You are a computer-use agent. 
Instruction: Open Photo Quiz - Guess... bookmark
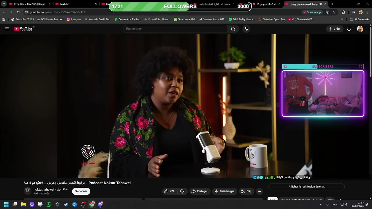(x=157, y=19)
